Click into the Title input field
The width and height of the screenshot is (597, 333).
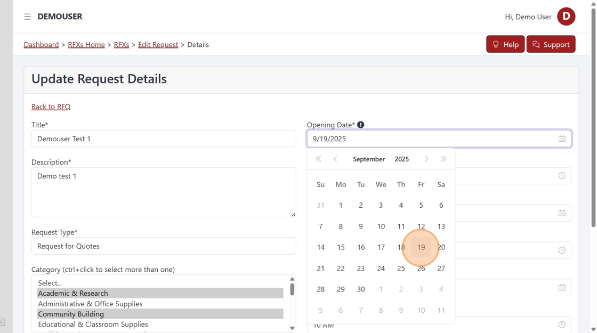click(164, 139)
